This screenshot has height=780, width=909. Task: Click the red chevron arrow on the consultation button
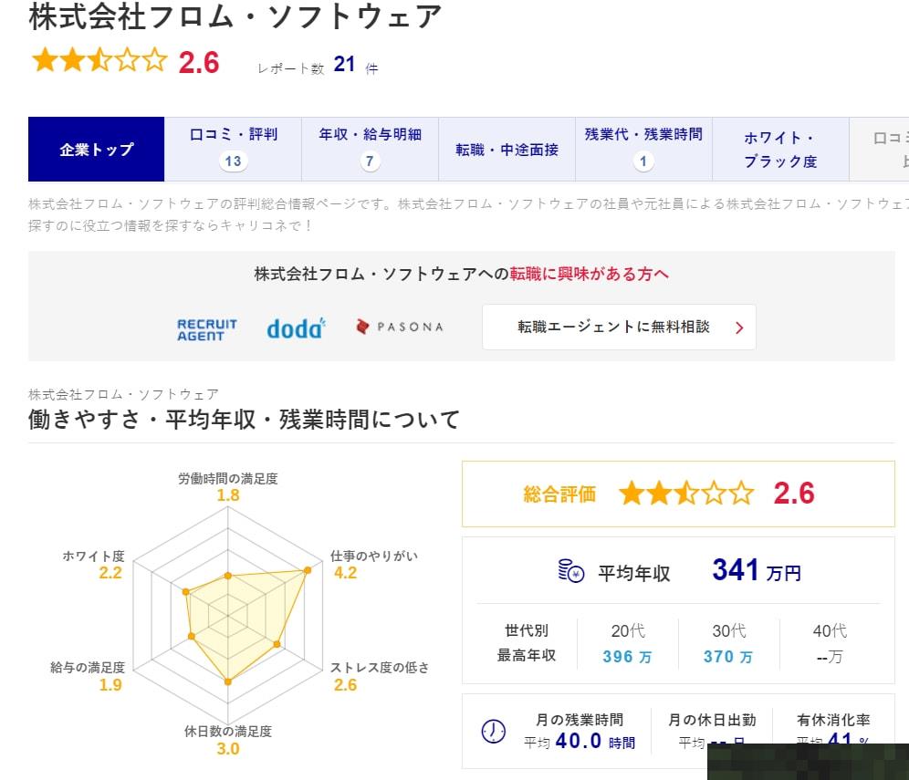coord(739,328)
